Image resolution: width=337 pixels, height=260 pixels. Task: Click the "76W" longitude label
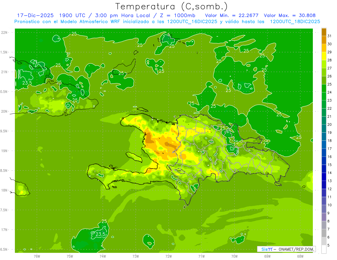[x=37, y=256]
